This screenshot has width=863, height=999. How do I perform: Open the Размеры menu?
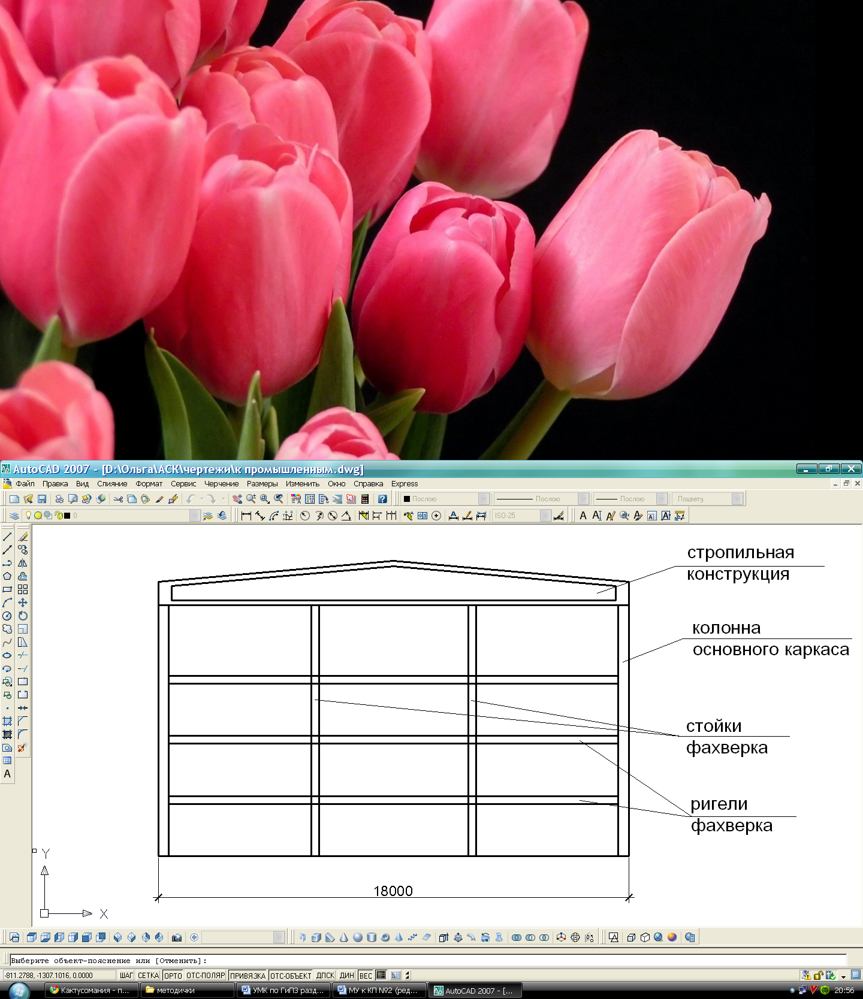pos(262,484)
